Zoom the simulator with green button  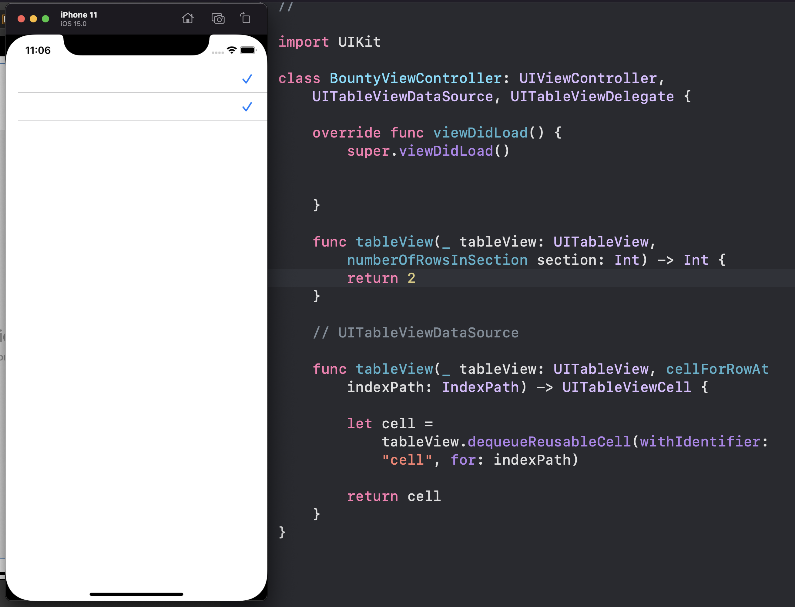45,19
